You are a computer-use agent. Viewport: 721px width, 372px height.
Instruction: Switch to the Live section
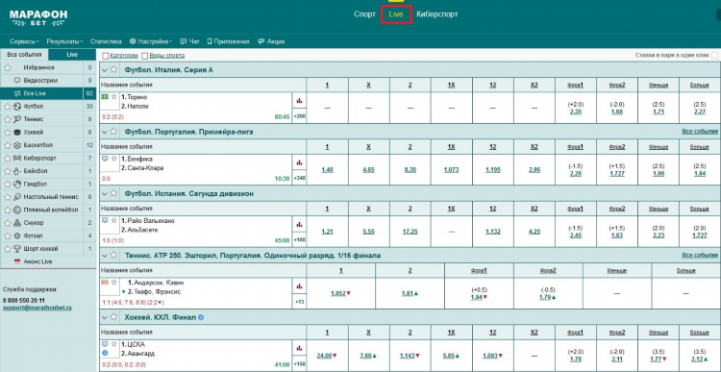(x=396, y=14)
